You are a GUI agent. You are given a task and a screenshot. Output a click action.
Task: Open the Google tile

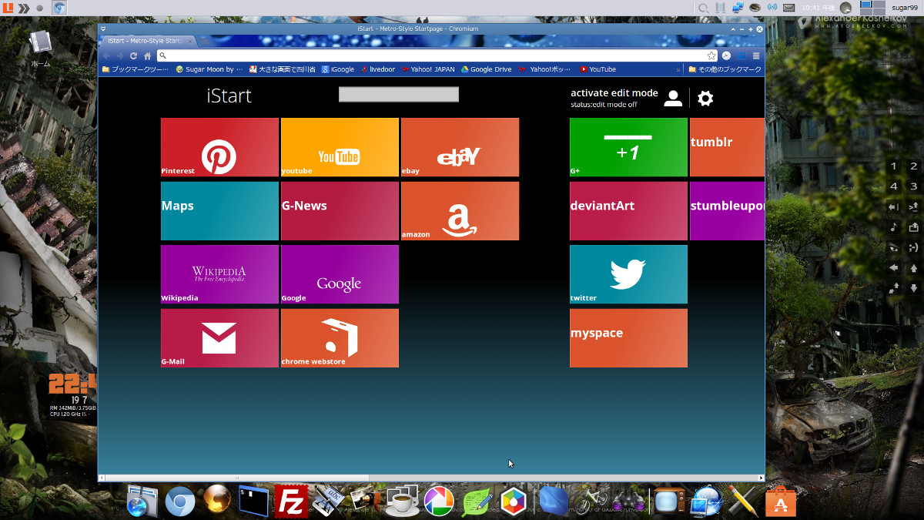tap(340, 274)
